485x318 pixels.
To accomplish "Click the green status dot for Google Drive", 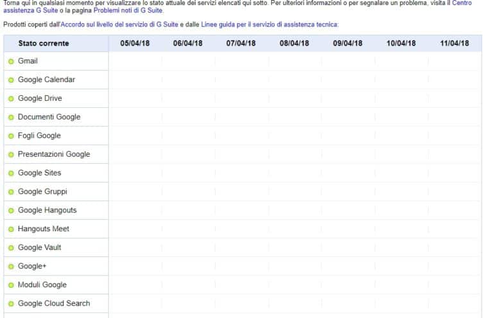I will tap(11, 99).
